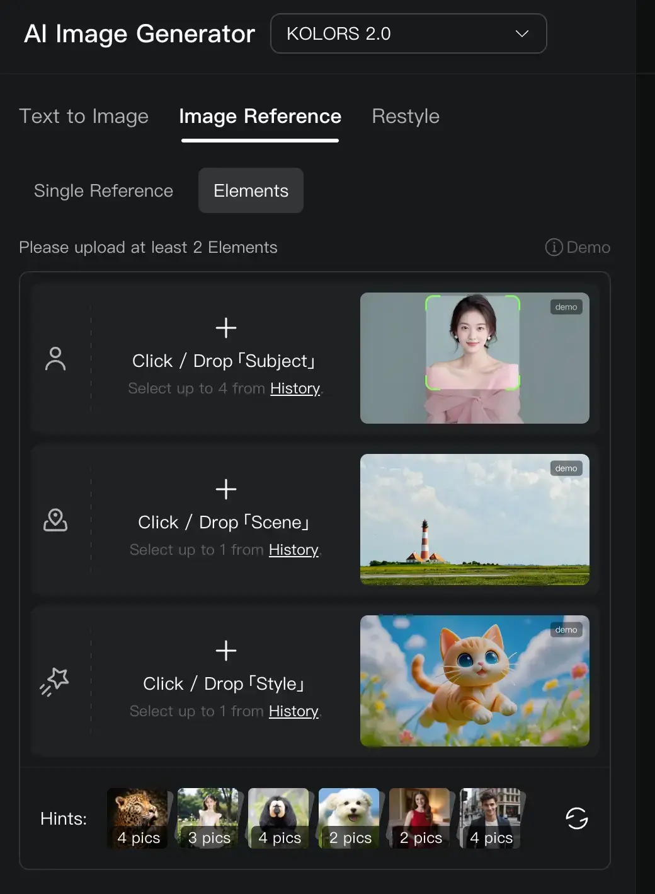Click the demo badge on the portrait image
This screenshot has width=655, height=894.
tap(566, 307)
